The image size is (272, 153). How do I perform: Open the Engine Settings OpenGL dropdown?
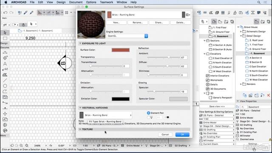(x=127, y=36)
